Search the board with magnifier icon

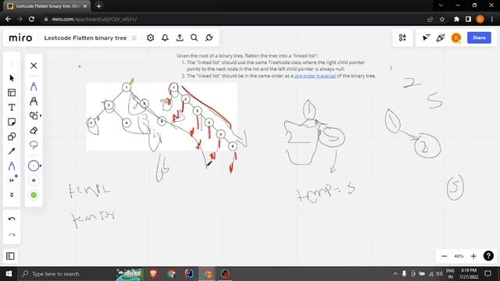pyautogui.click(x=195, y=37)
